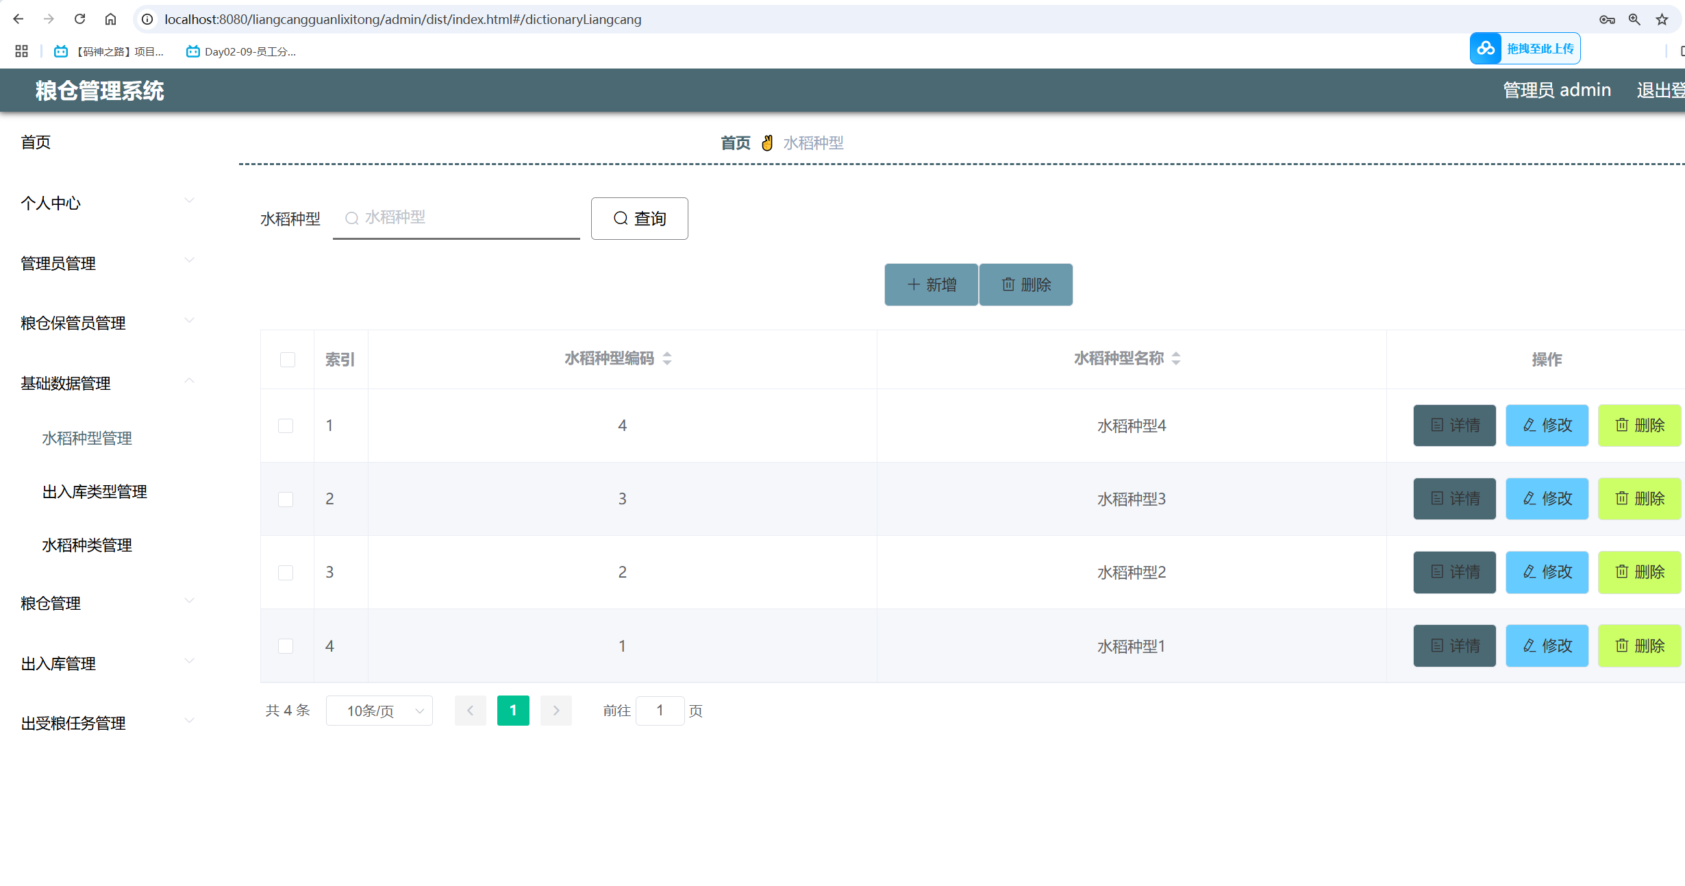Open browser apps grid icon
This screenshot has height=886, width=1685.
(21, 51)
